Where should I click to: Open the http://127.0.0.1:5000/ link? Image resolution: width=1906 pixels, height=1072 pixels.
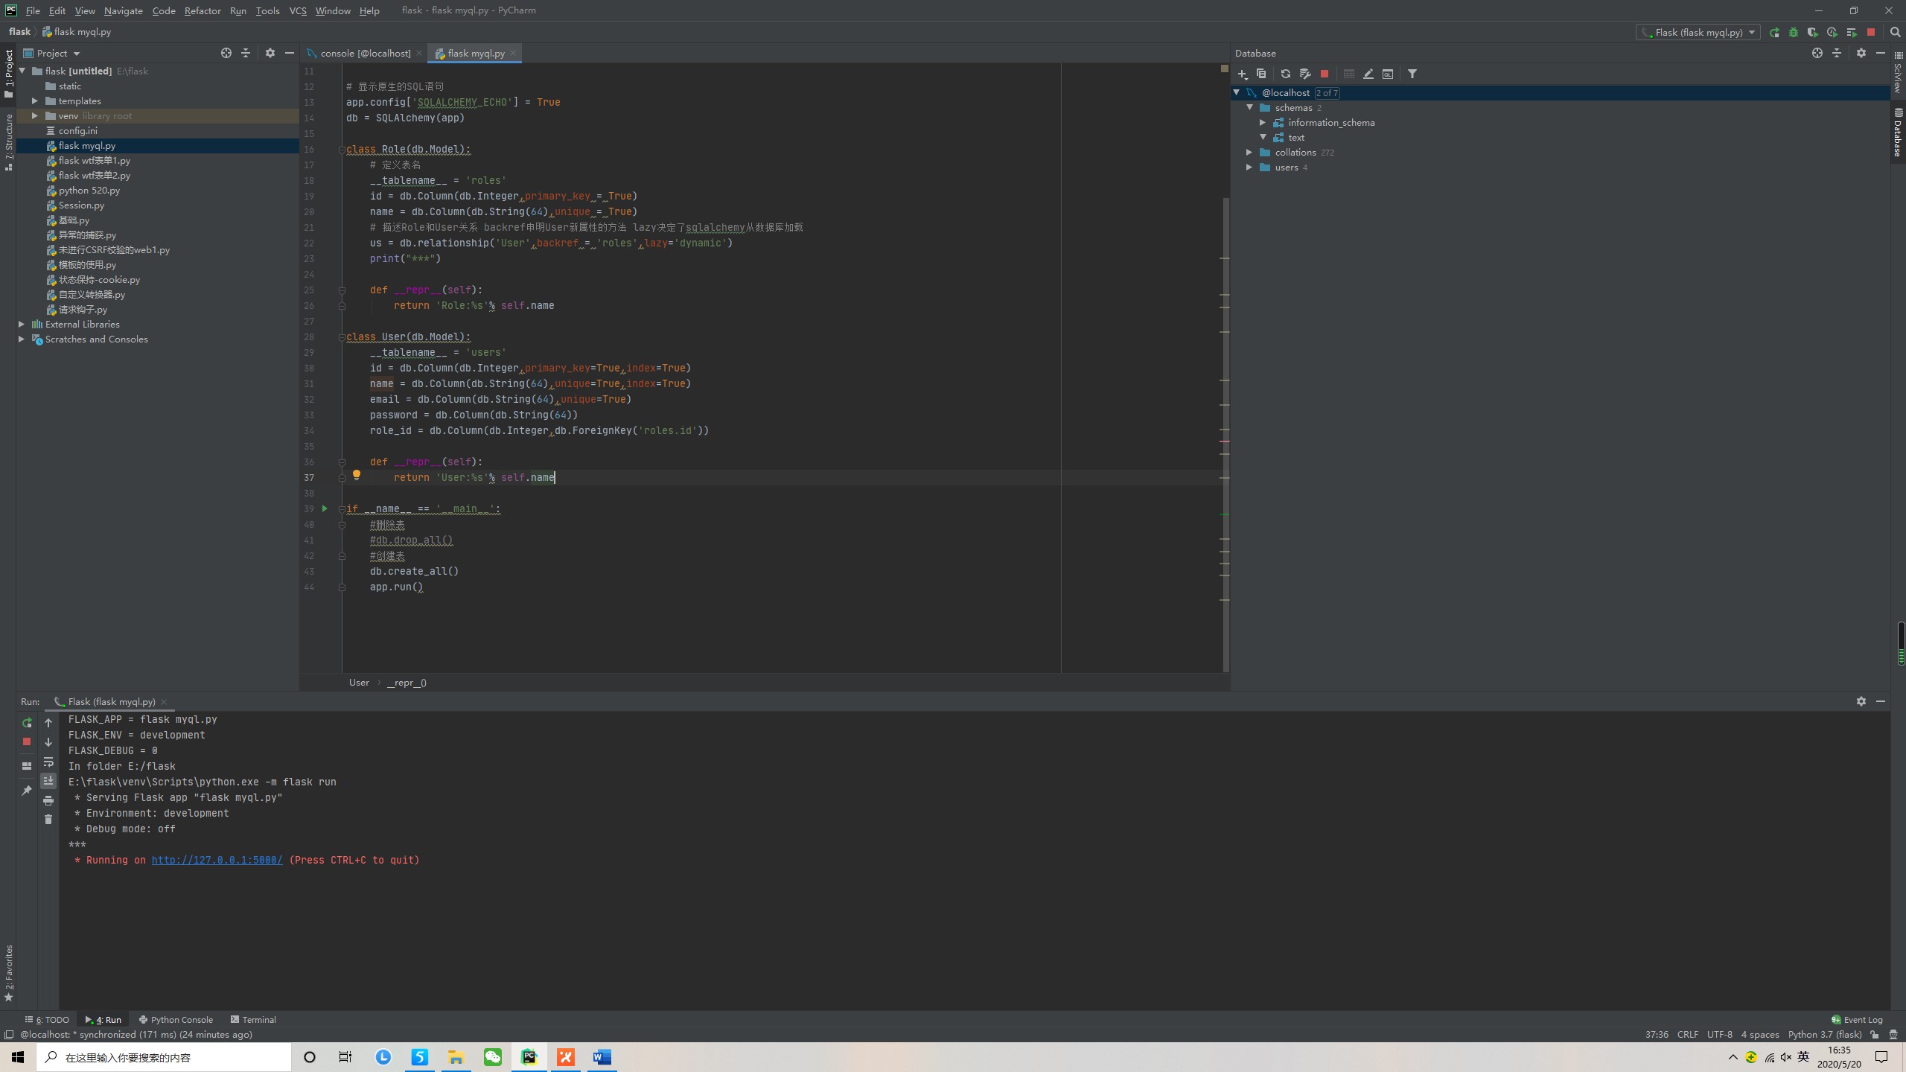point(217,860)
